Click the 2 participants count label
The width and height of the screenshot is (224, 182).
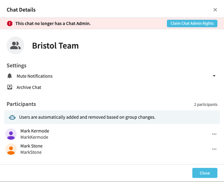(205, 105)
